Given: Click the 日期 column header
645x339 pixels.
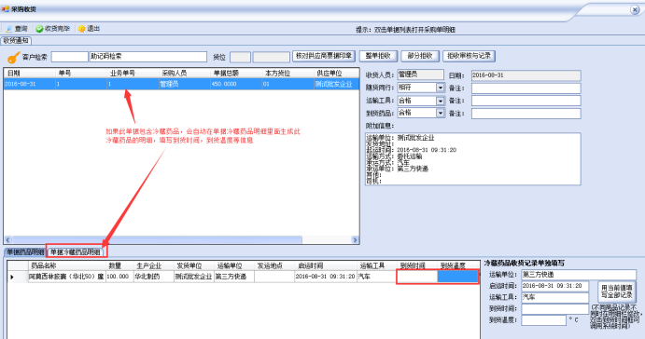Looking at the screenshot, I should (x=30, y=73).
